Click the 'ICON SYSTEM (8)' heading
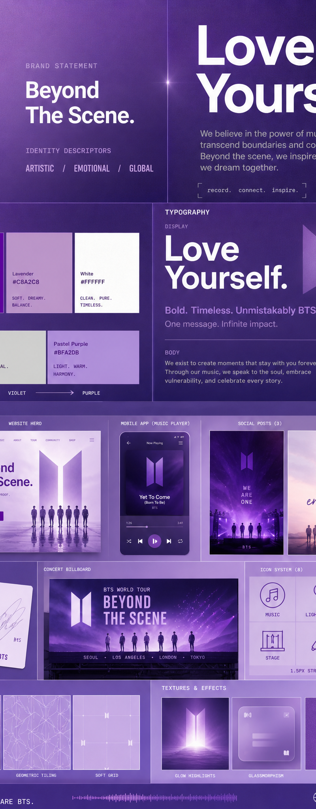Viewport: 316px width, 809px height. point(281,570)
